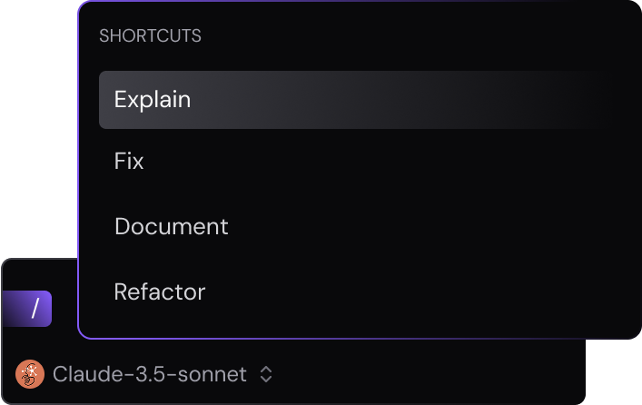Viewport: 642px width, 405px height.
Task: Click the slash character in the input
Action: pyautogui.click(x=35, y=309)
